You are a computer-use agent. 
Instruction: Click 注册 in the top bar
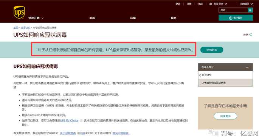pos(189,4)
